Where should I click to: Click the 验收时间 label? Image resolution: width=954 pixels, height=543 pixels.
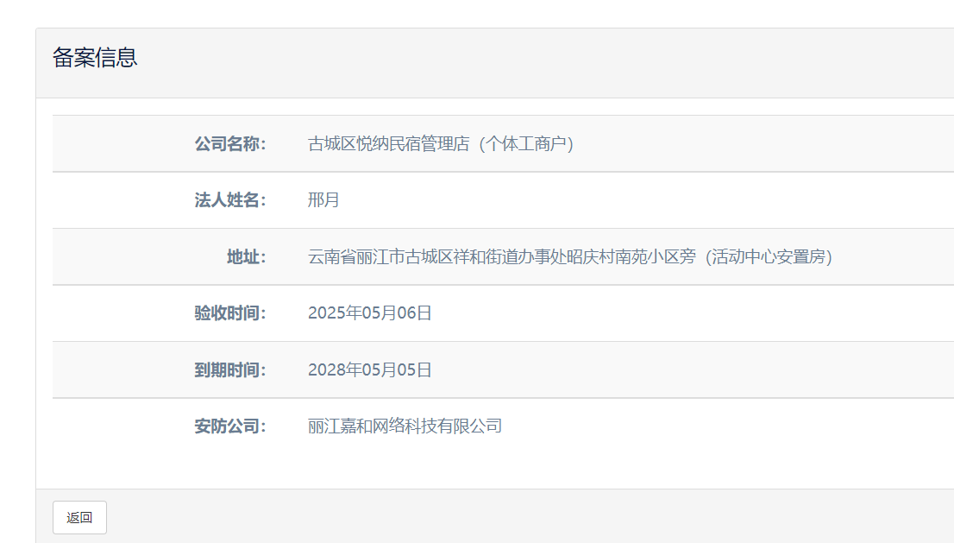[x=229, y=313]
